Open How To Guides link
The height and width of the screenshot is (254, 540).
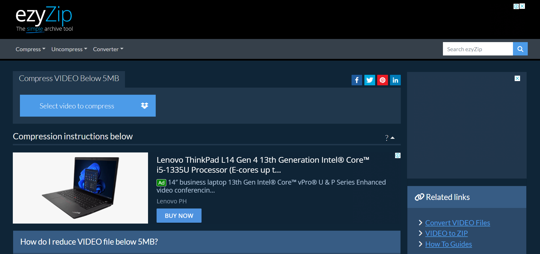click(449, 244)
